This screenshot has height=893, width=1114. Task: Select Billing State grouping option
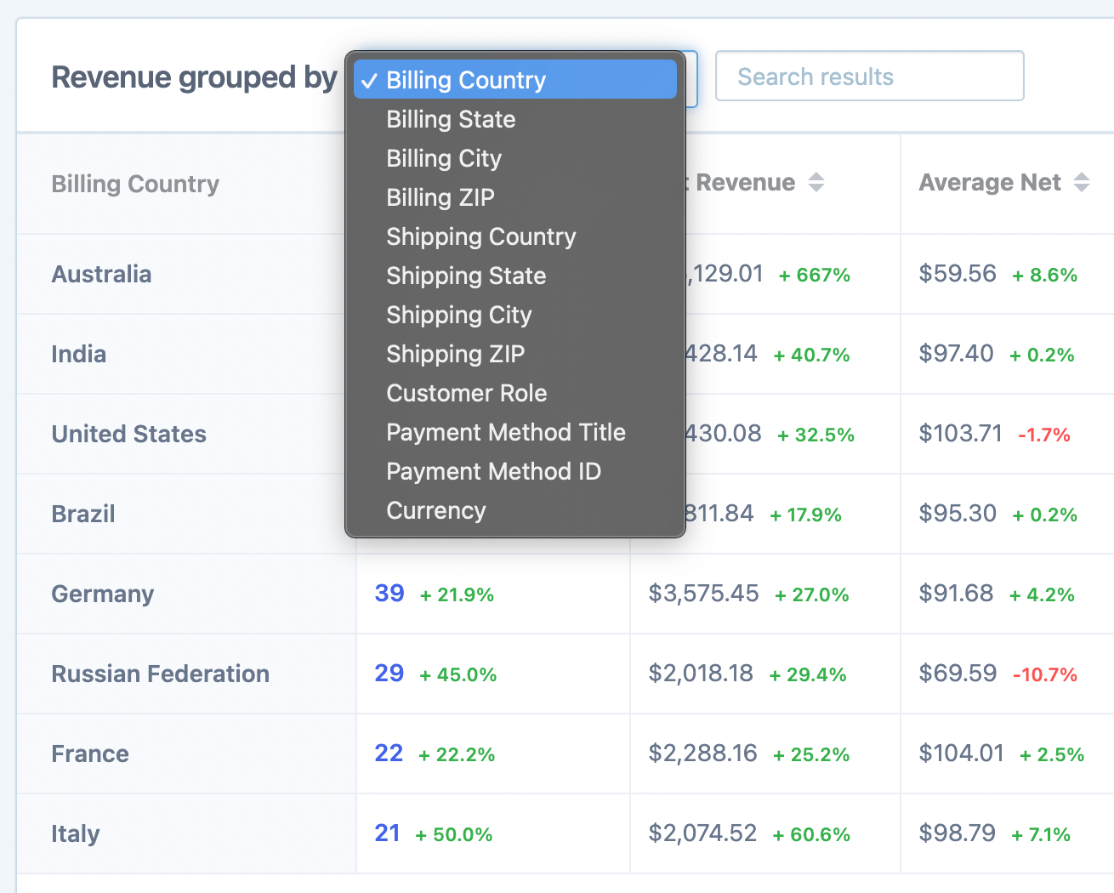tap(451, 119)
